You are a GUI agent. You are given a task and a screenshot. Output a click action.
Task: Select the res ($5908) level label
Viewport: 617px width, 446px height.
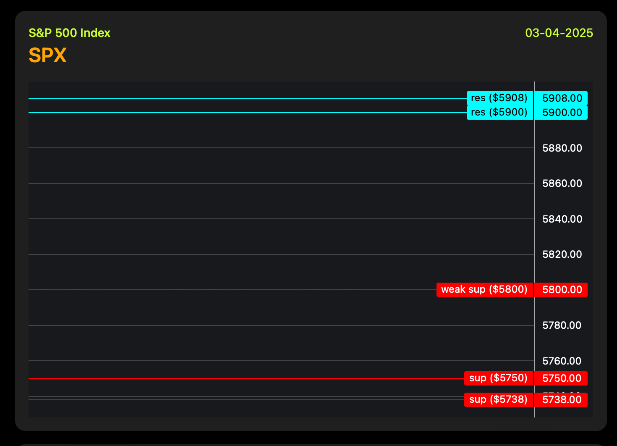pyautogui.click(x=499, y=98)
